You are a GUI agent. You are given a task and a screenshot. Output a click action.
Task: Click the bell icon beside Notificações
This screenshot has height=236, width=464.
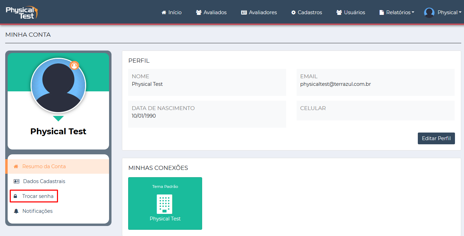pyautogui.click(x=16, y=211)
